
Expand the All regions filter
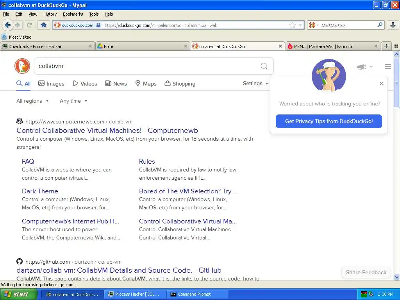32,101
